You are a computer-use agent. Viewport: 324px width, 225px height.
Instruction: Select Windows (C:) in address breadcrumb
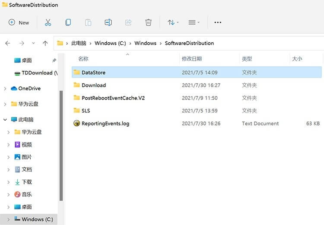coord(111,43)
